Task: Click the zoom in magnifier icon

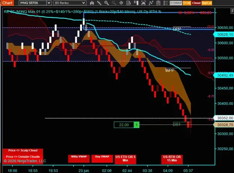Action: click(x=106, y=3)
